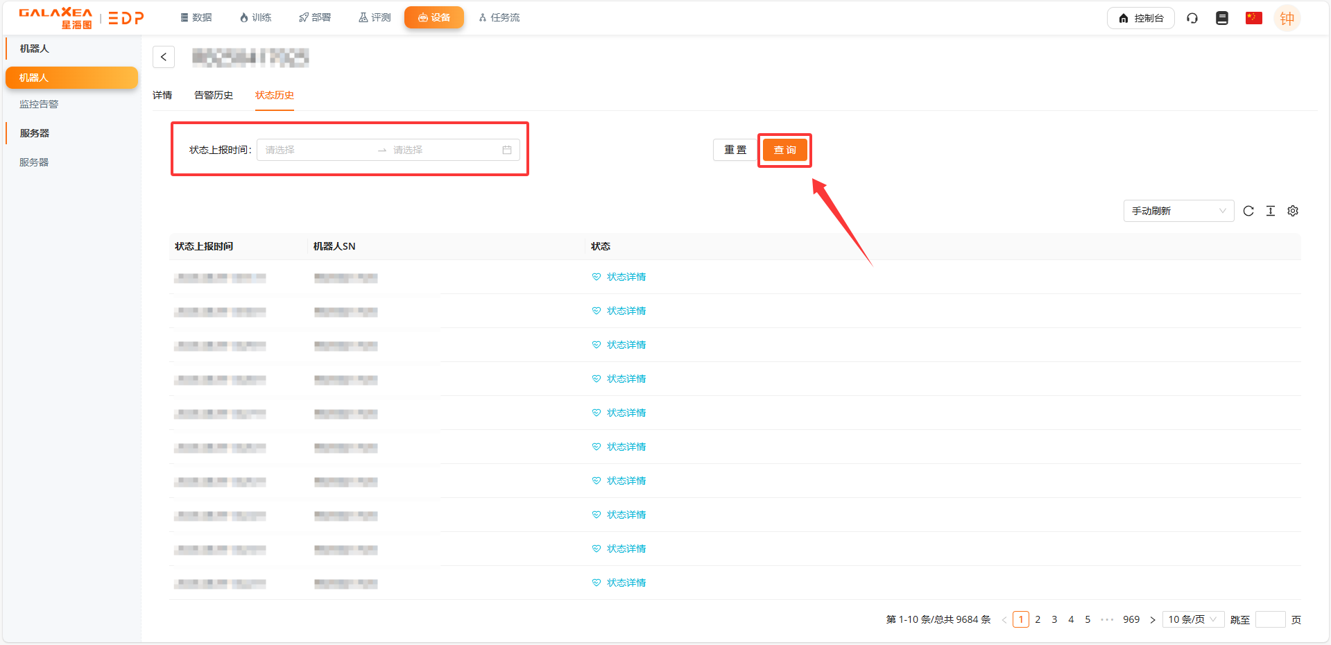
Task: Click calendar icon in date range picker
Action: pyautogui.click(x=507, y=150)
